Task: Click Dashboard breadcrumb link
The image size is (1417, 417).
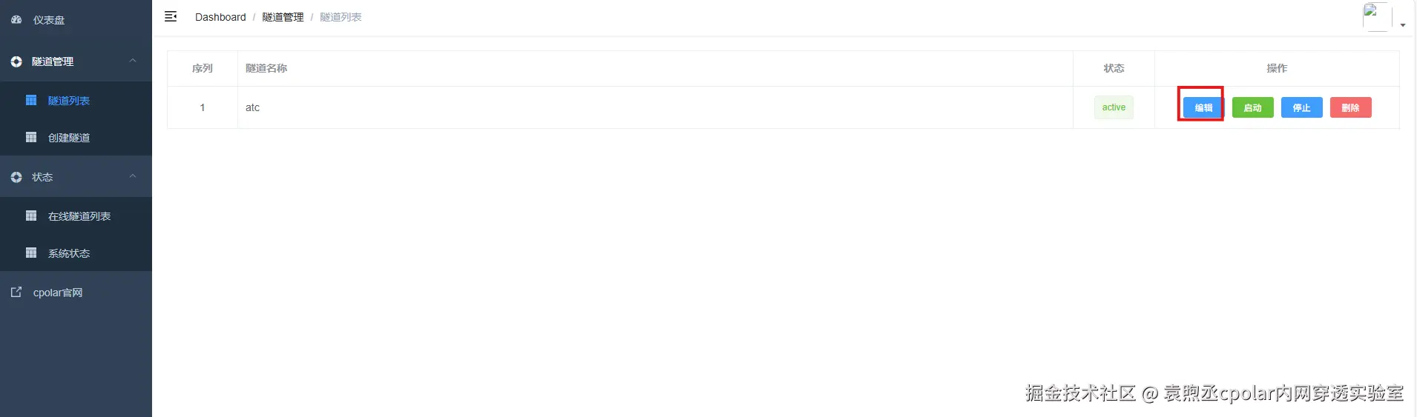Action: (x=220, y=17)
